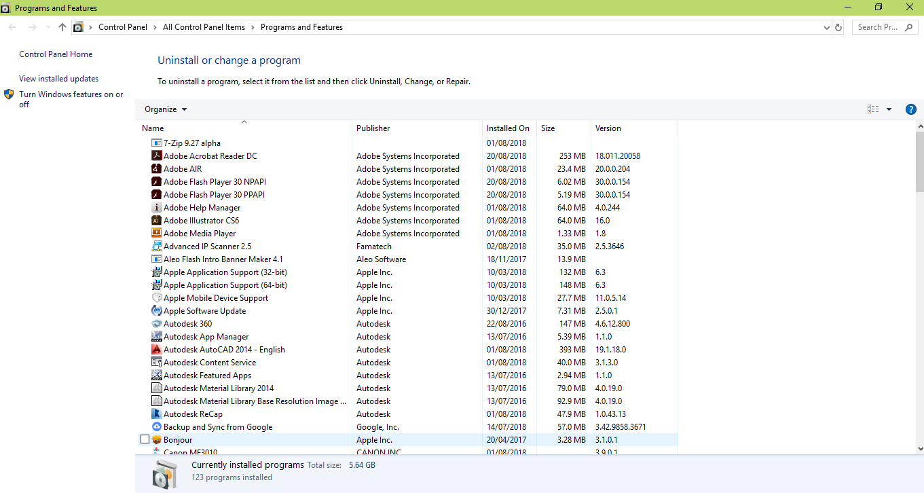Open the Organize dropdown menu
Image resolution: width=924 pixels, height=493 pixels.
(x=165, y=109)
